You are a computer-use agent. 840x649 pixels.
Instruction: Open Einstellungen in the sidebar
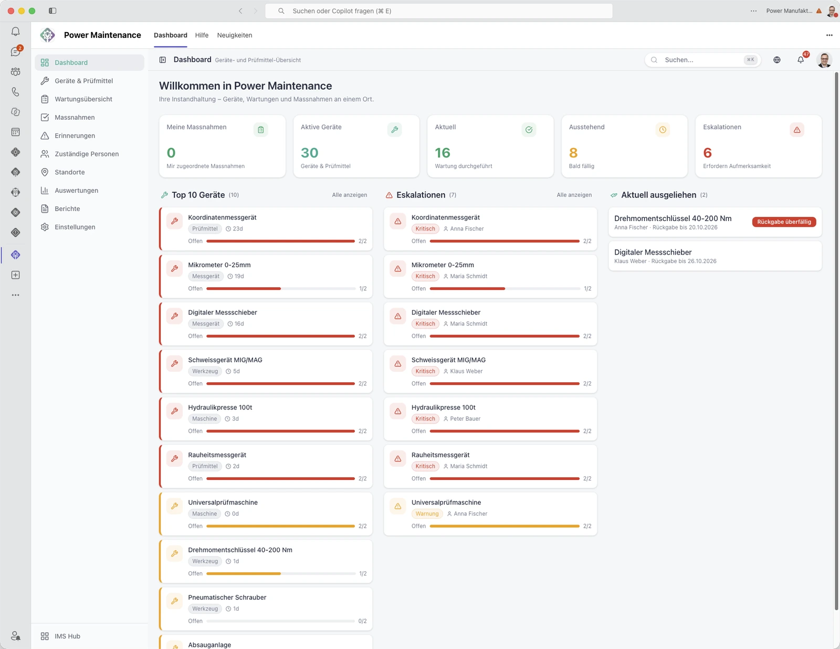click(x=90, y=227)
